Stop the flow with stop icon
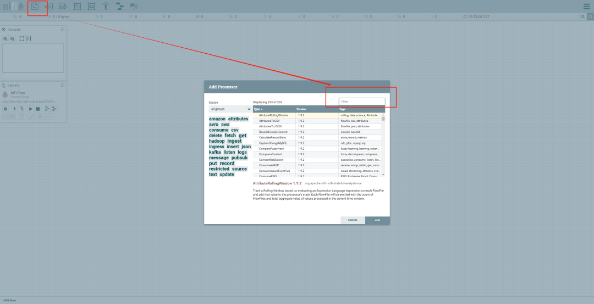Screen dimensions: 594x304 tap(38, 109)
